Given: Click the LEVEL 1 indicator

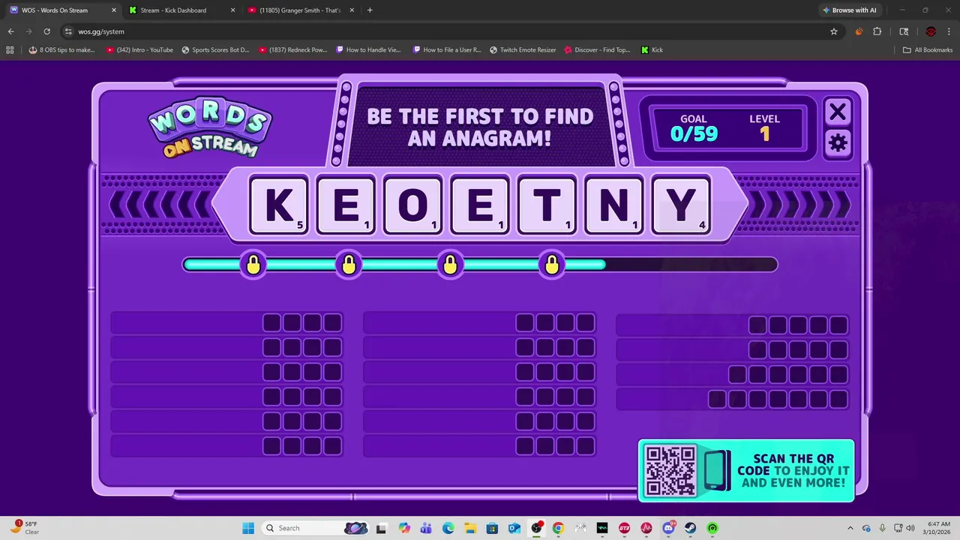Looking at the screenshot, I should [764, 129].
